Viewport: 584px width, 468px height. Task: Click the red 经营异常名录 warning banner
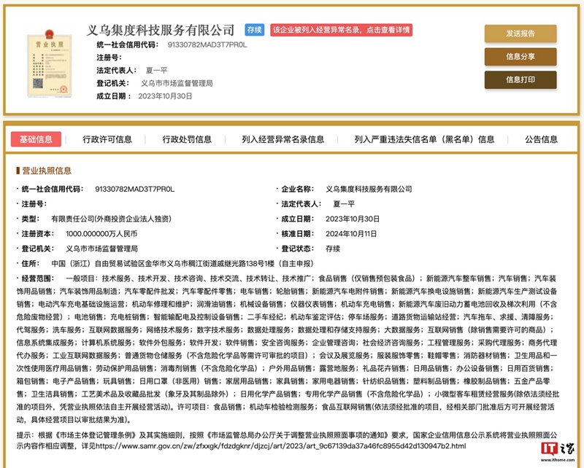(341, 31)
